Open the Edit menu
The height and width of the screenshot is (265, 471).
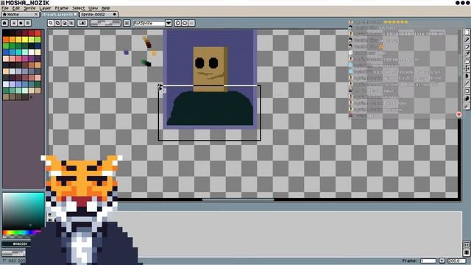16,8
